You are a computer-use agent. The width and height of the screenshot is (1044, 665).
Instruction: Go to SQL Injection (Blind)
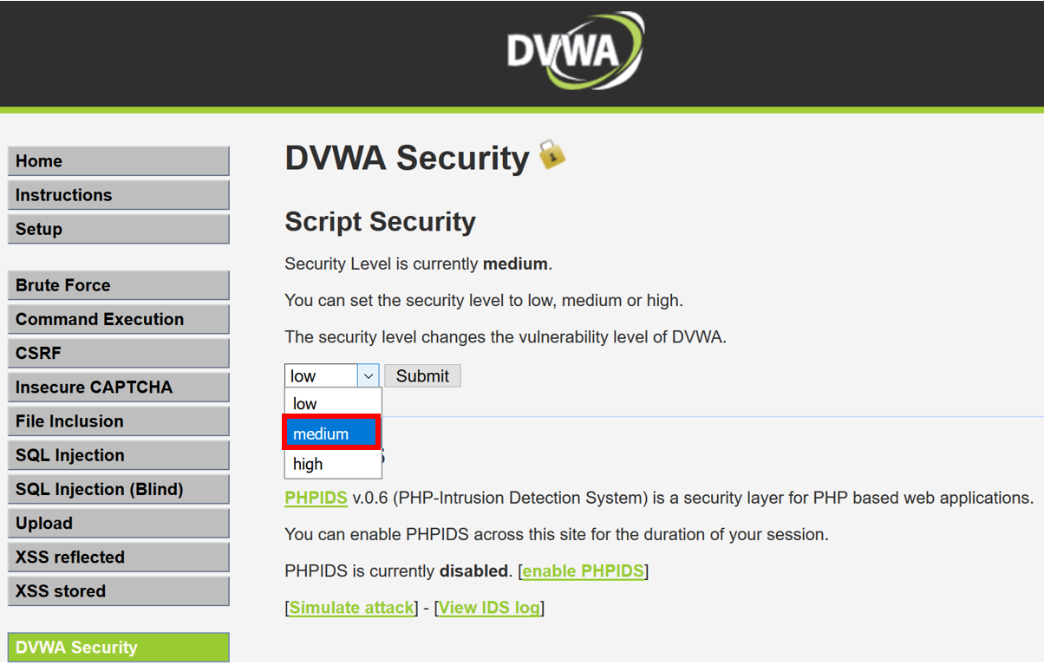point(118,489)
